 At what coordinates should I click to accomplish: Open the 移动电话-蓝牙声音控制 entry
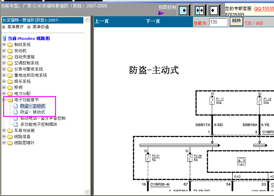[43, 118]
